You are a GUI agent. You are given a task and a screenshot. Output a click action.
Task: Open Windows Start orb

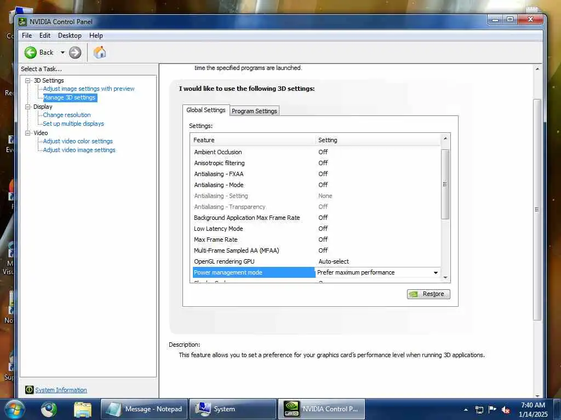pyautogui.click(x=15, y=409)
